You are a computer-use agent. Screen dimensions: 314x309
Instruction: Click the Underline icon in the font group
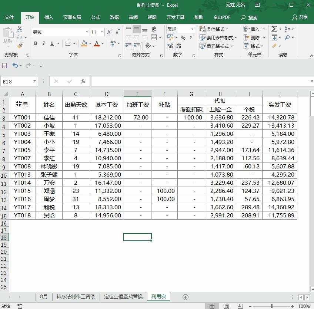[x=52, y=43]
